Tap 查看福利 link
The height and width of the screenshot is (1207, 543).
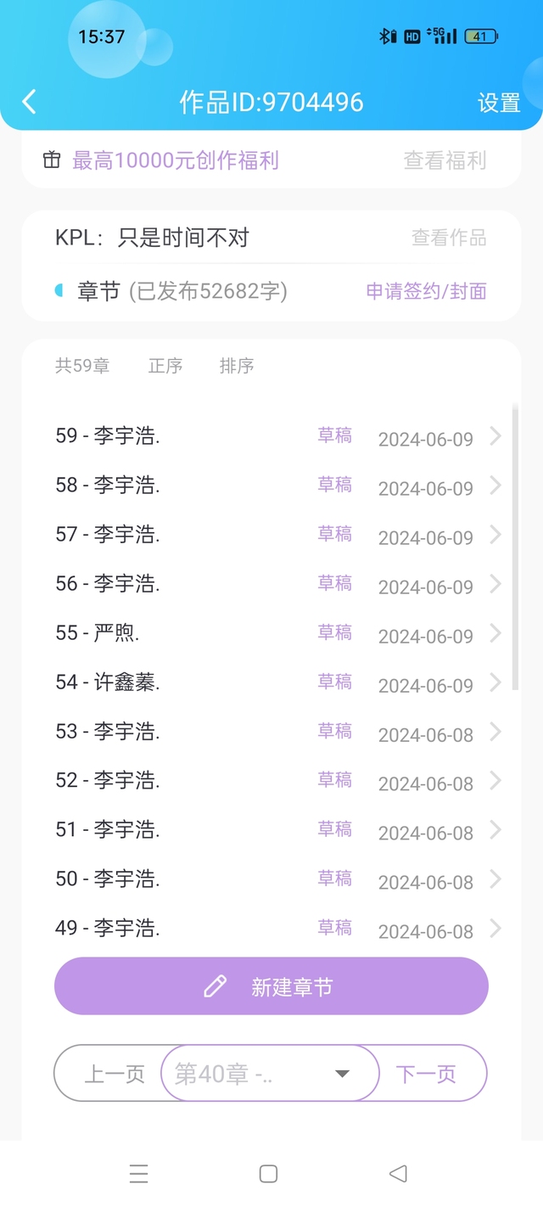(445, 160)
